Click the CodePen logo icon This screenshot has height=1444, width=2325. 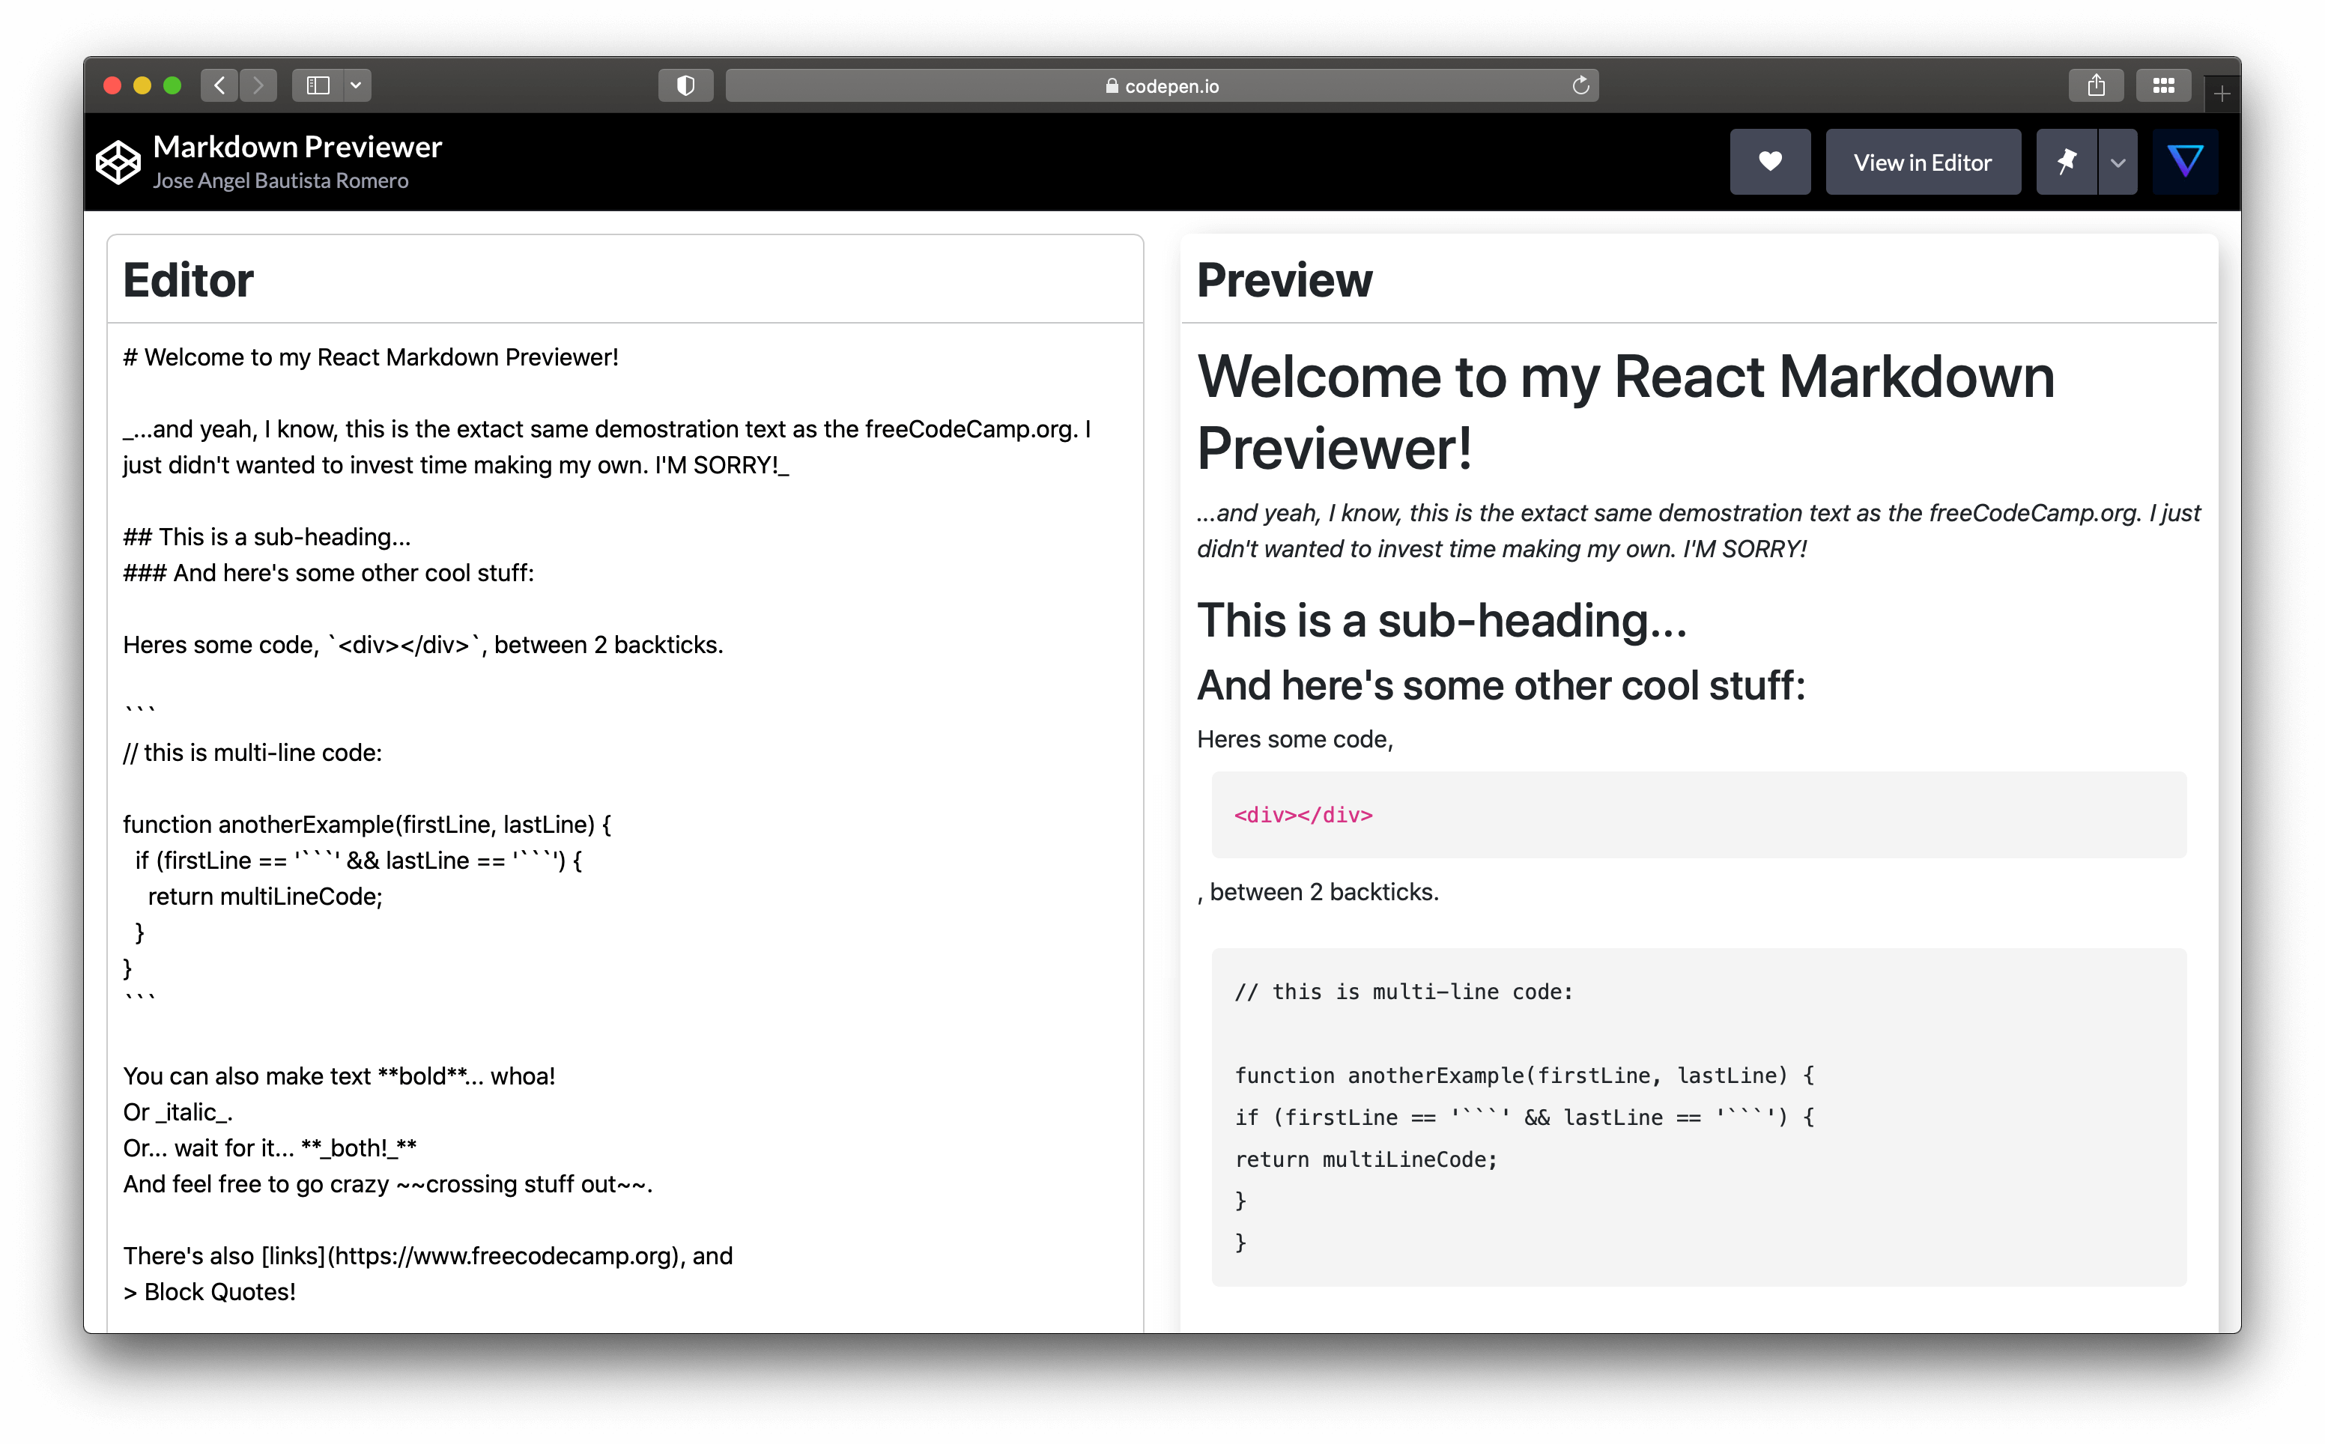[x=118, y=163]
